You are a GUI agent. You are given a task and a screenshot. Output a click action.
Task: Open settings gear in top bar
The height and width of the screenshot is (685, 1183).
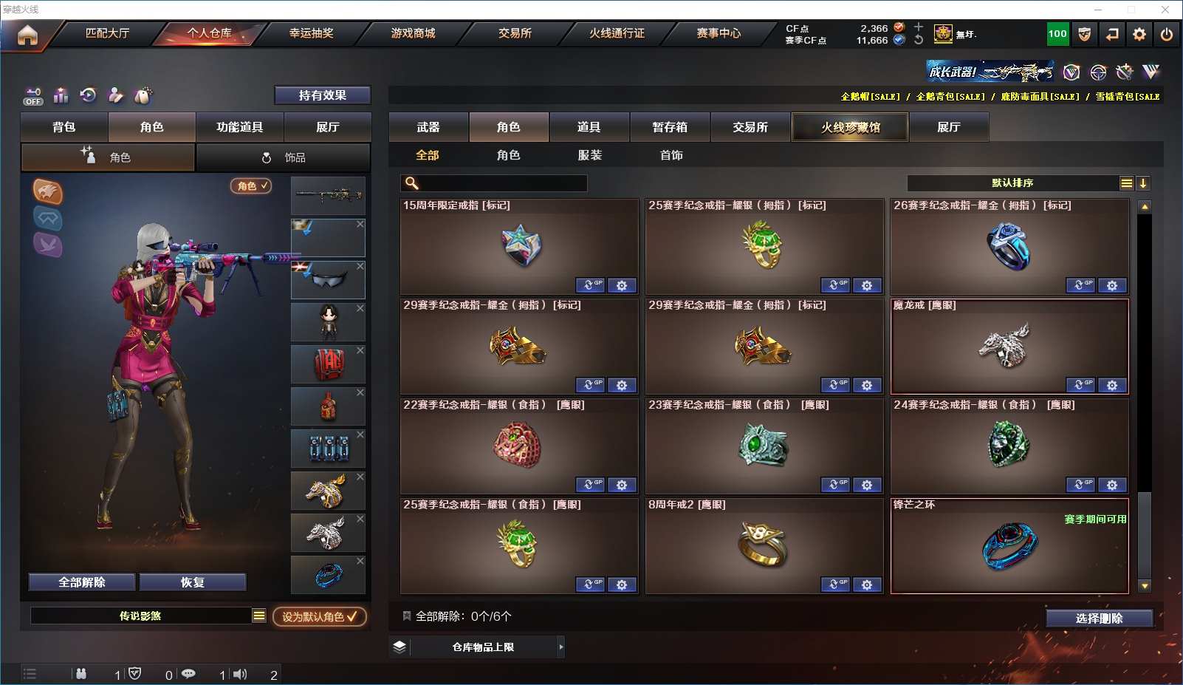[1139, 34]
